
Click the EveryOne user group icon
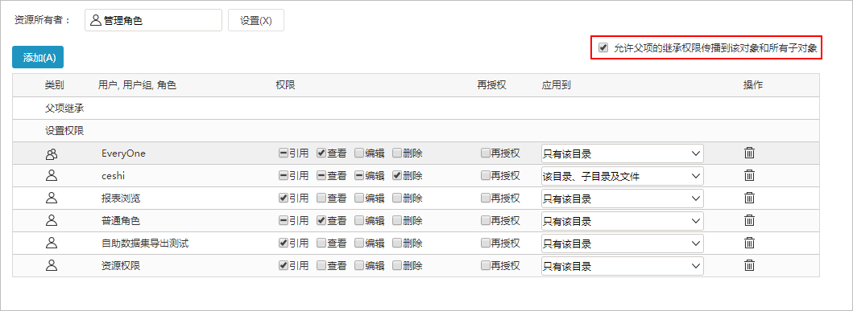point(52,153)
